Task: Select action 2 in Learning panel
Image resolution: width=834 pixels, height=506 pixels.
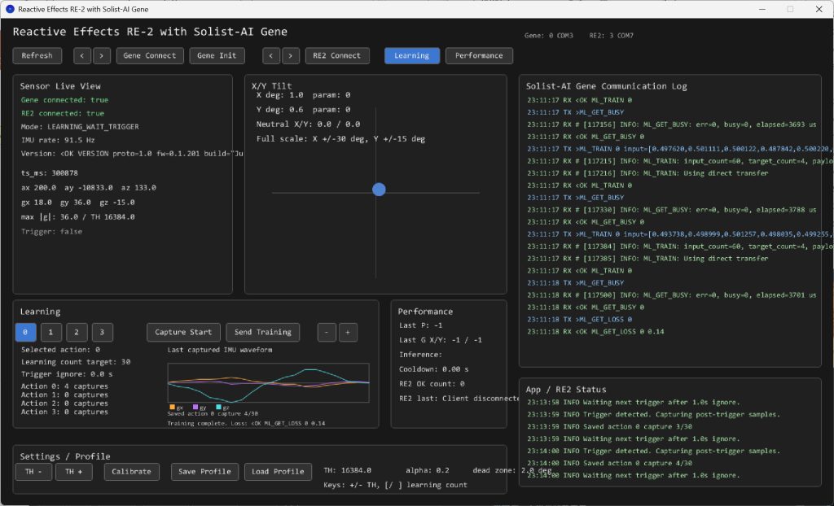Action: (x=77, y=332)
